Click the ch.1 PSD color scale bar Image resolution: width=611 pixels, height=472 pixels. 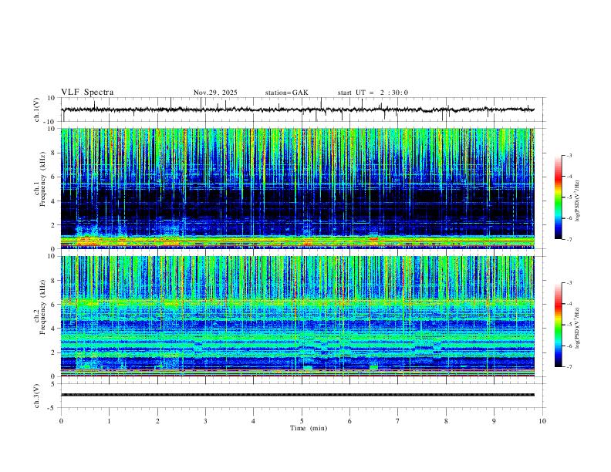pyautogui.click(x=558, y=197)
